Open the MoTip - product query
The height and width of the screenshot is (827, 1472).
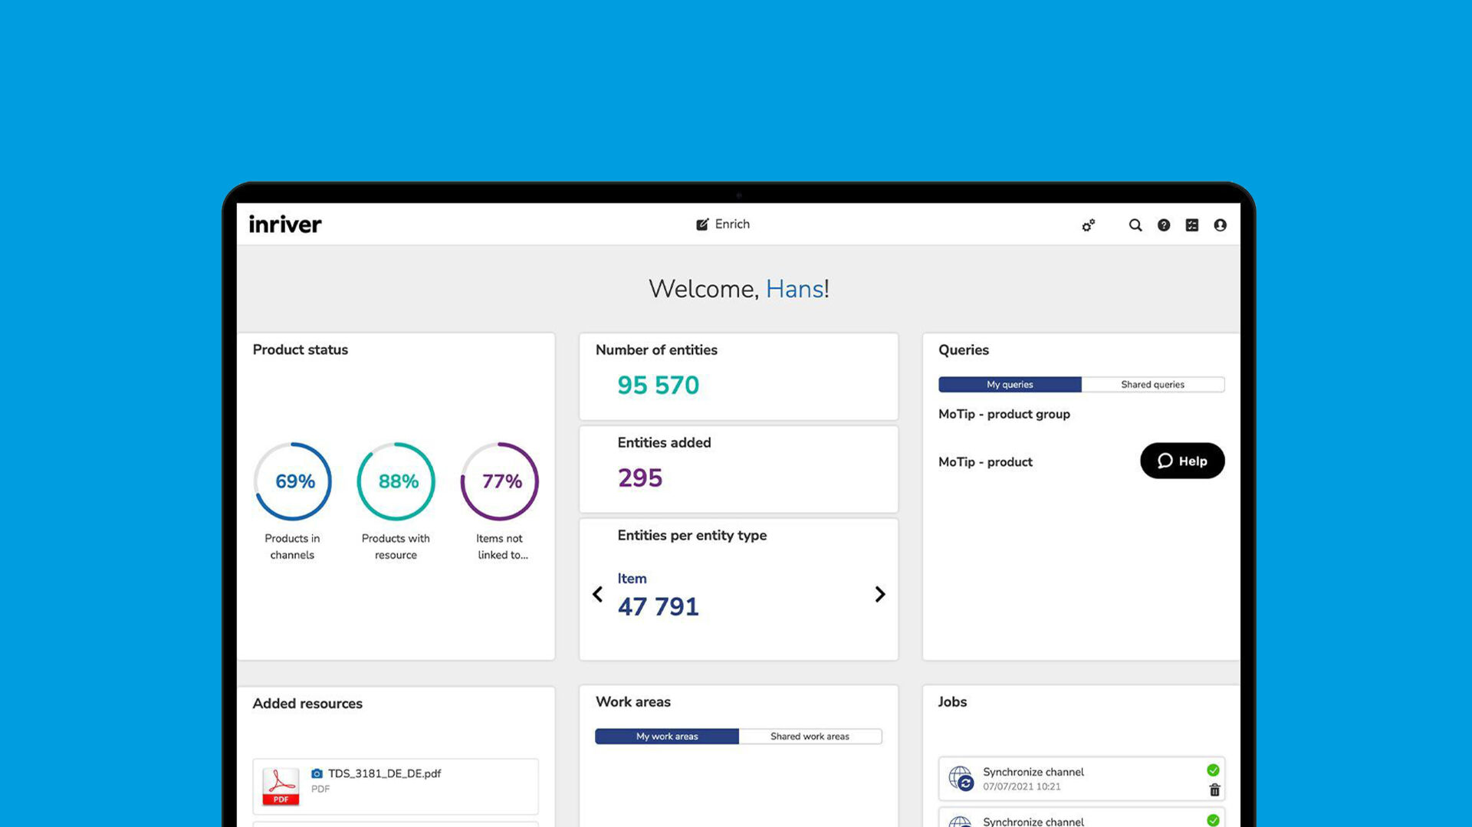985,462
